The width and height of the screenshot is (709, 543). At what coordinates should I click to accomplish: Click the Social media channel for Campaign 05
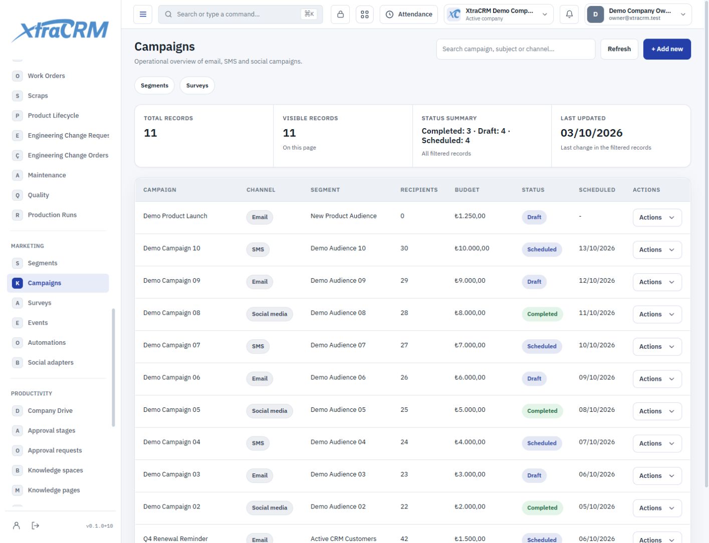pyautogui.click(x=270, y=411)
